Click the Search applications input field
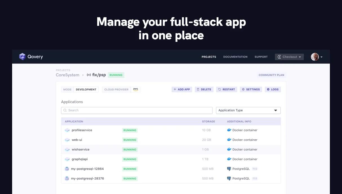 (137, 110)
